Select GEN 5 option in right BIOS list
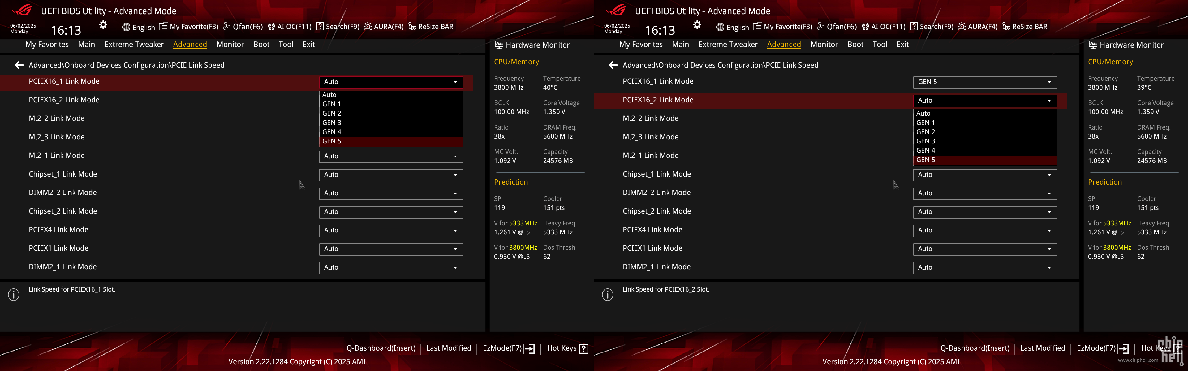Screen dimensions: 1188x371 point(985,160)
